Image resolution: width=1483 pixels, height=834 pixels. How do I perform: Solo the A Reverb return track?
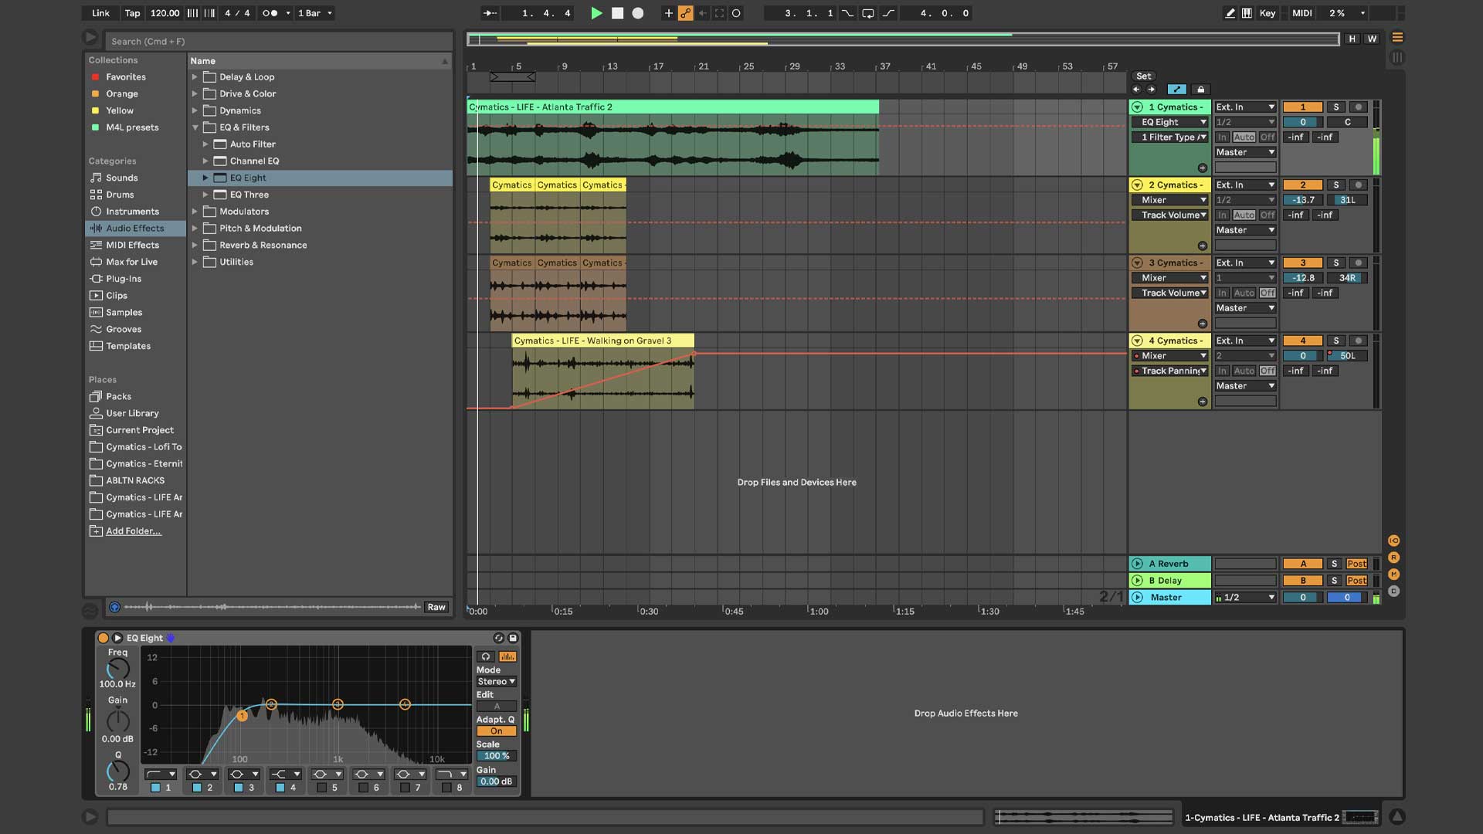click(1334, 564)
